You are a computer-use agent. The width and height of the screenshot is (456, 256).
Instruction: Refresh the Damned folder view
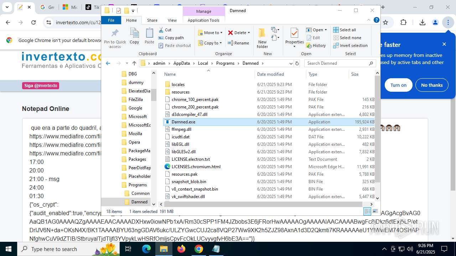coord(297,63)
